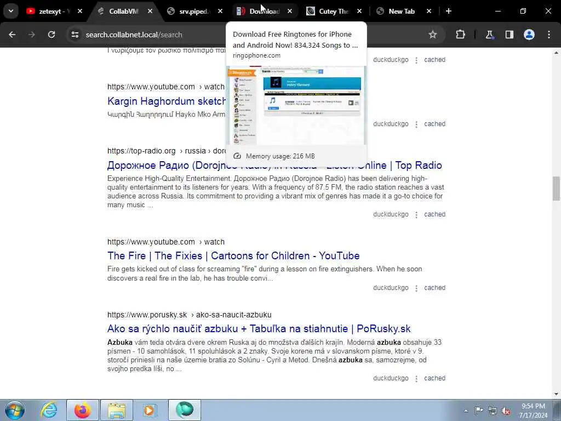
Task: Open Action Center flag icon
Action: (479, 411)
